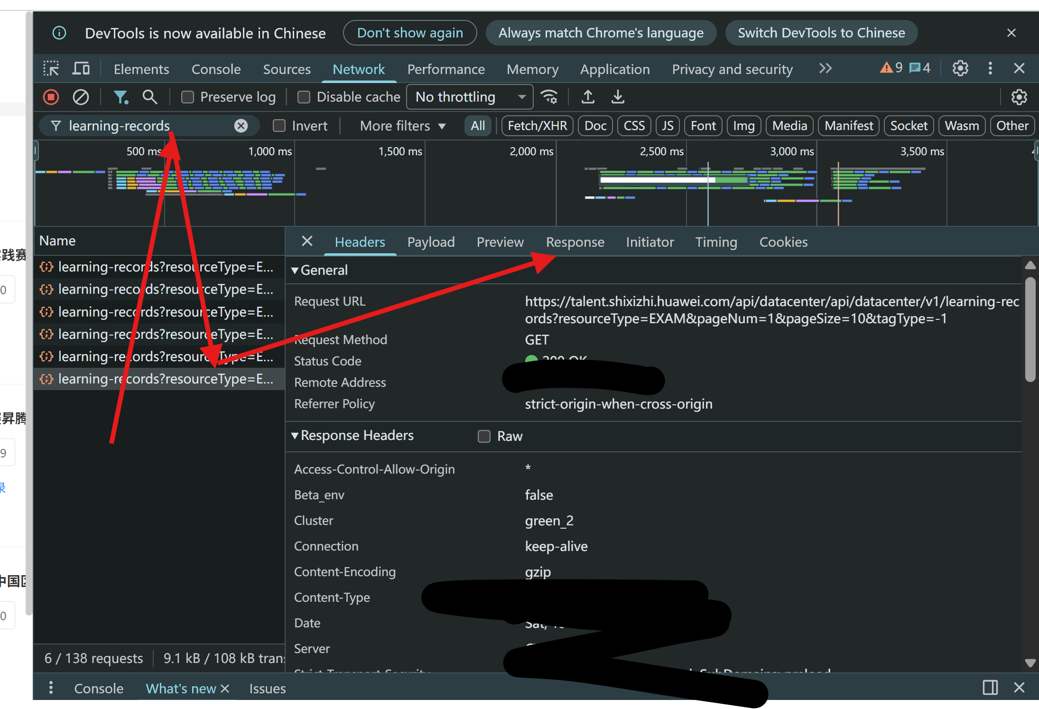The height and width of the screenshot is (709, 1039).
Task: Open network conditions wifi icon
Action: click(550, 97)
